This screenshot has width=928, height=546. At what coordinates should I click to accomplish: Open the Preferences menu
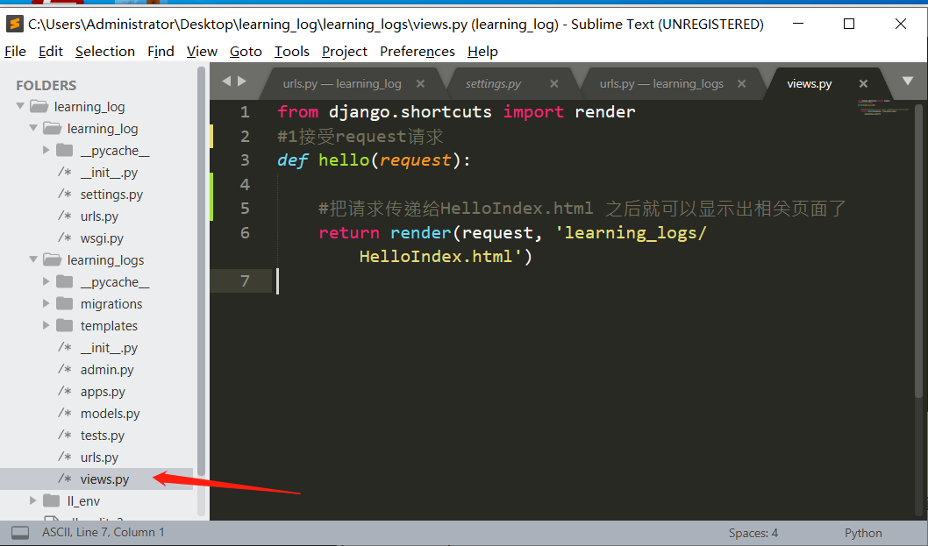418,52
